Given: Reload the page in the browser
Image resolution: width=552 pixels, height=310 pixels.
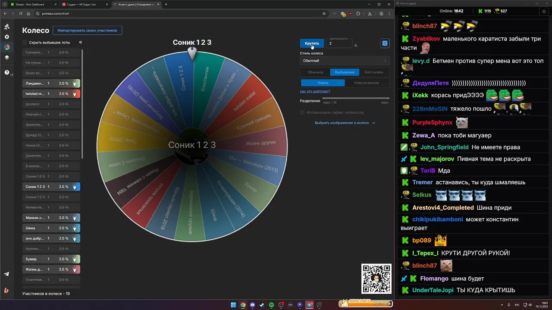Looking at the screenshot, I should pos(20,13).
